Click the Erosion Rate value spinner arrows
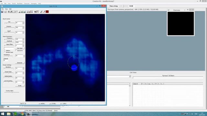 tap(23, 73)
